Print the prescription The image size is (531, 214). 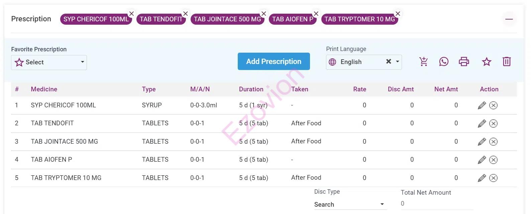click(464, 62)
